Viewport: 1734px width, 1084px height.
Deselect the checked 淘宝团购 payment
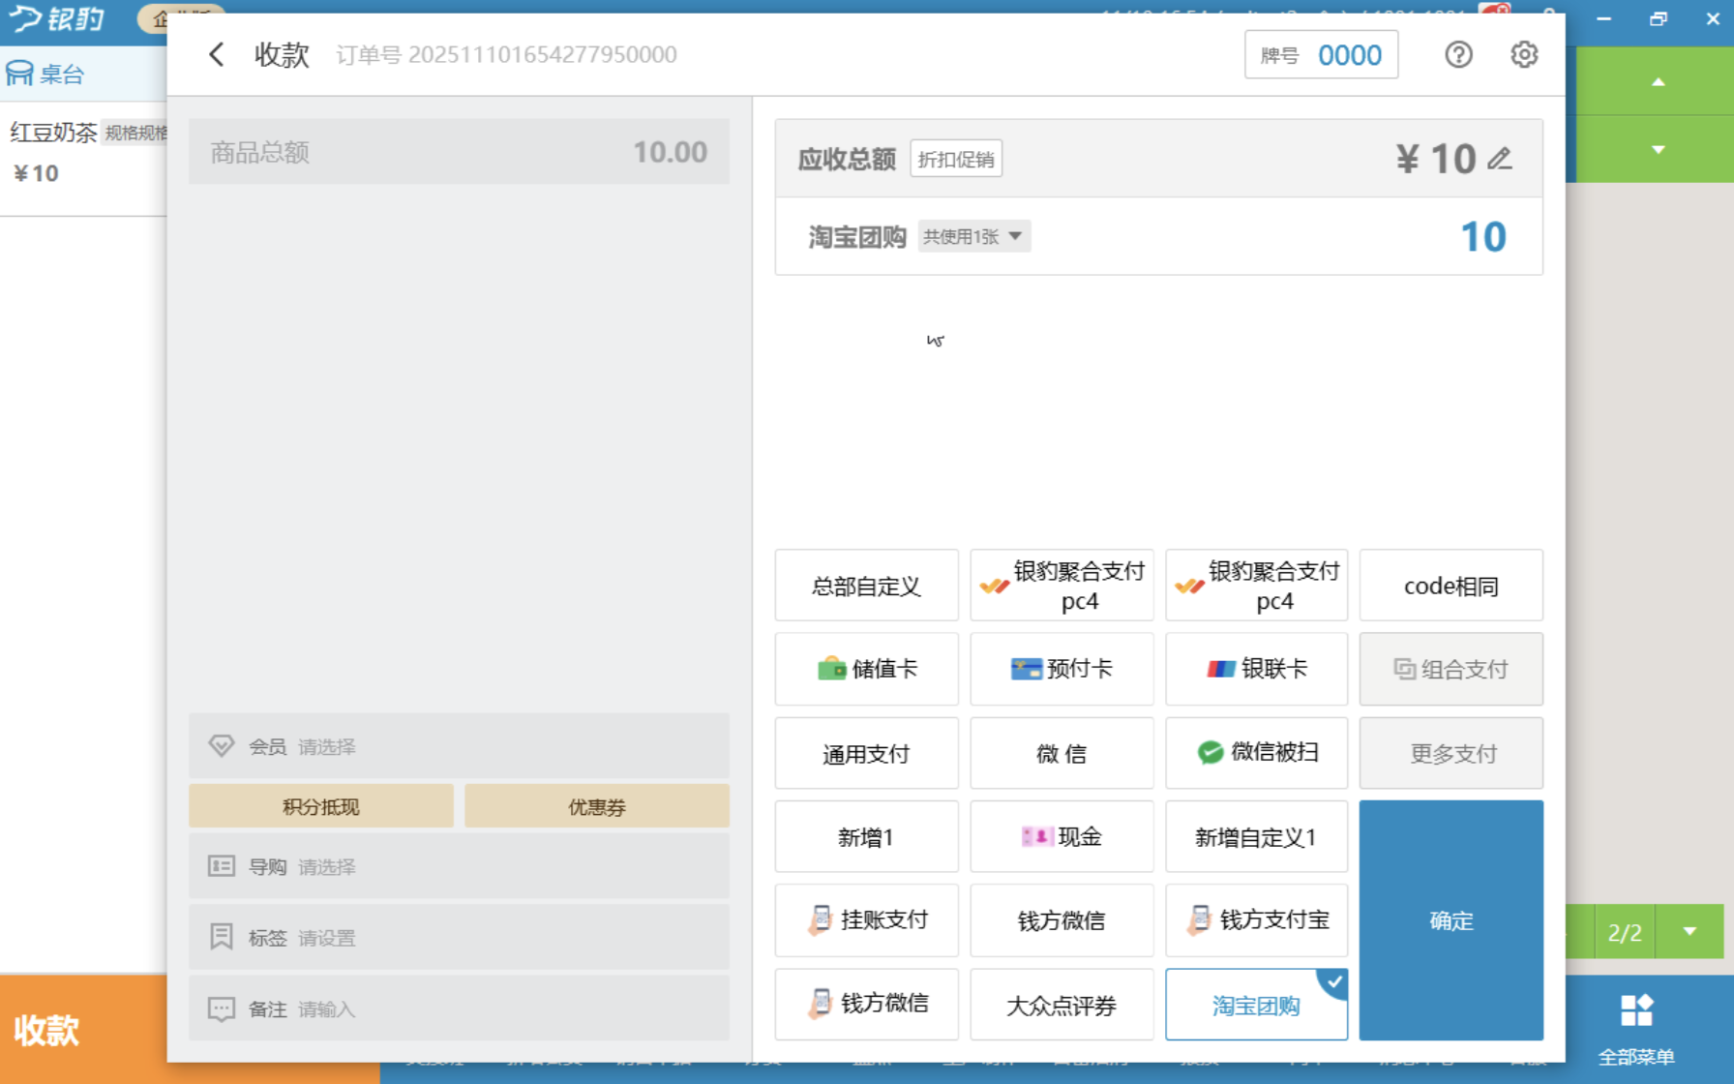(x=1256, y=1005)
